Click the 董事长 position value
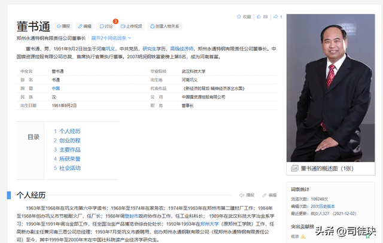Screen dimensions: 383x243 (187, 105)
